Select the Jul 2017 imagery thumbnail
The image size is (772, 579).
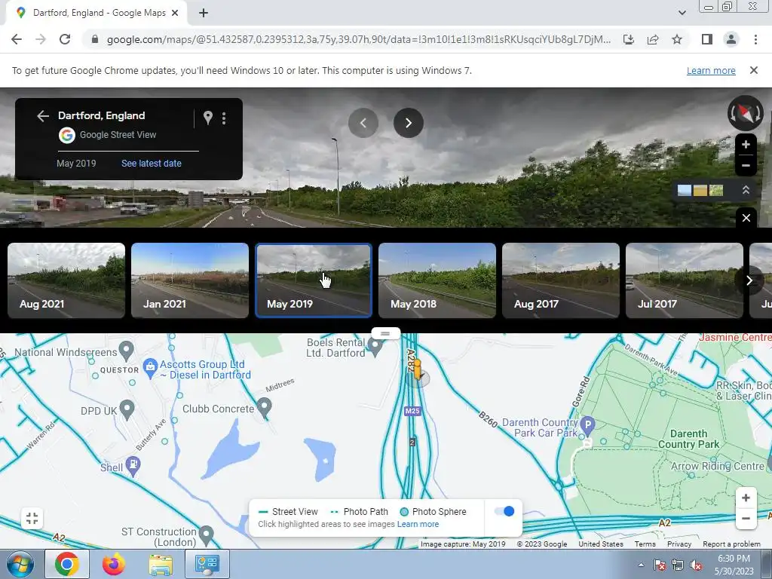[685, 280]
